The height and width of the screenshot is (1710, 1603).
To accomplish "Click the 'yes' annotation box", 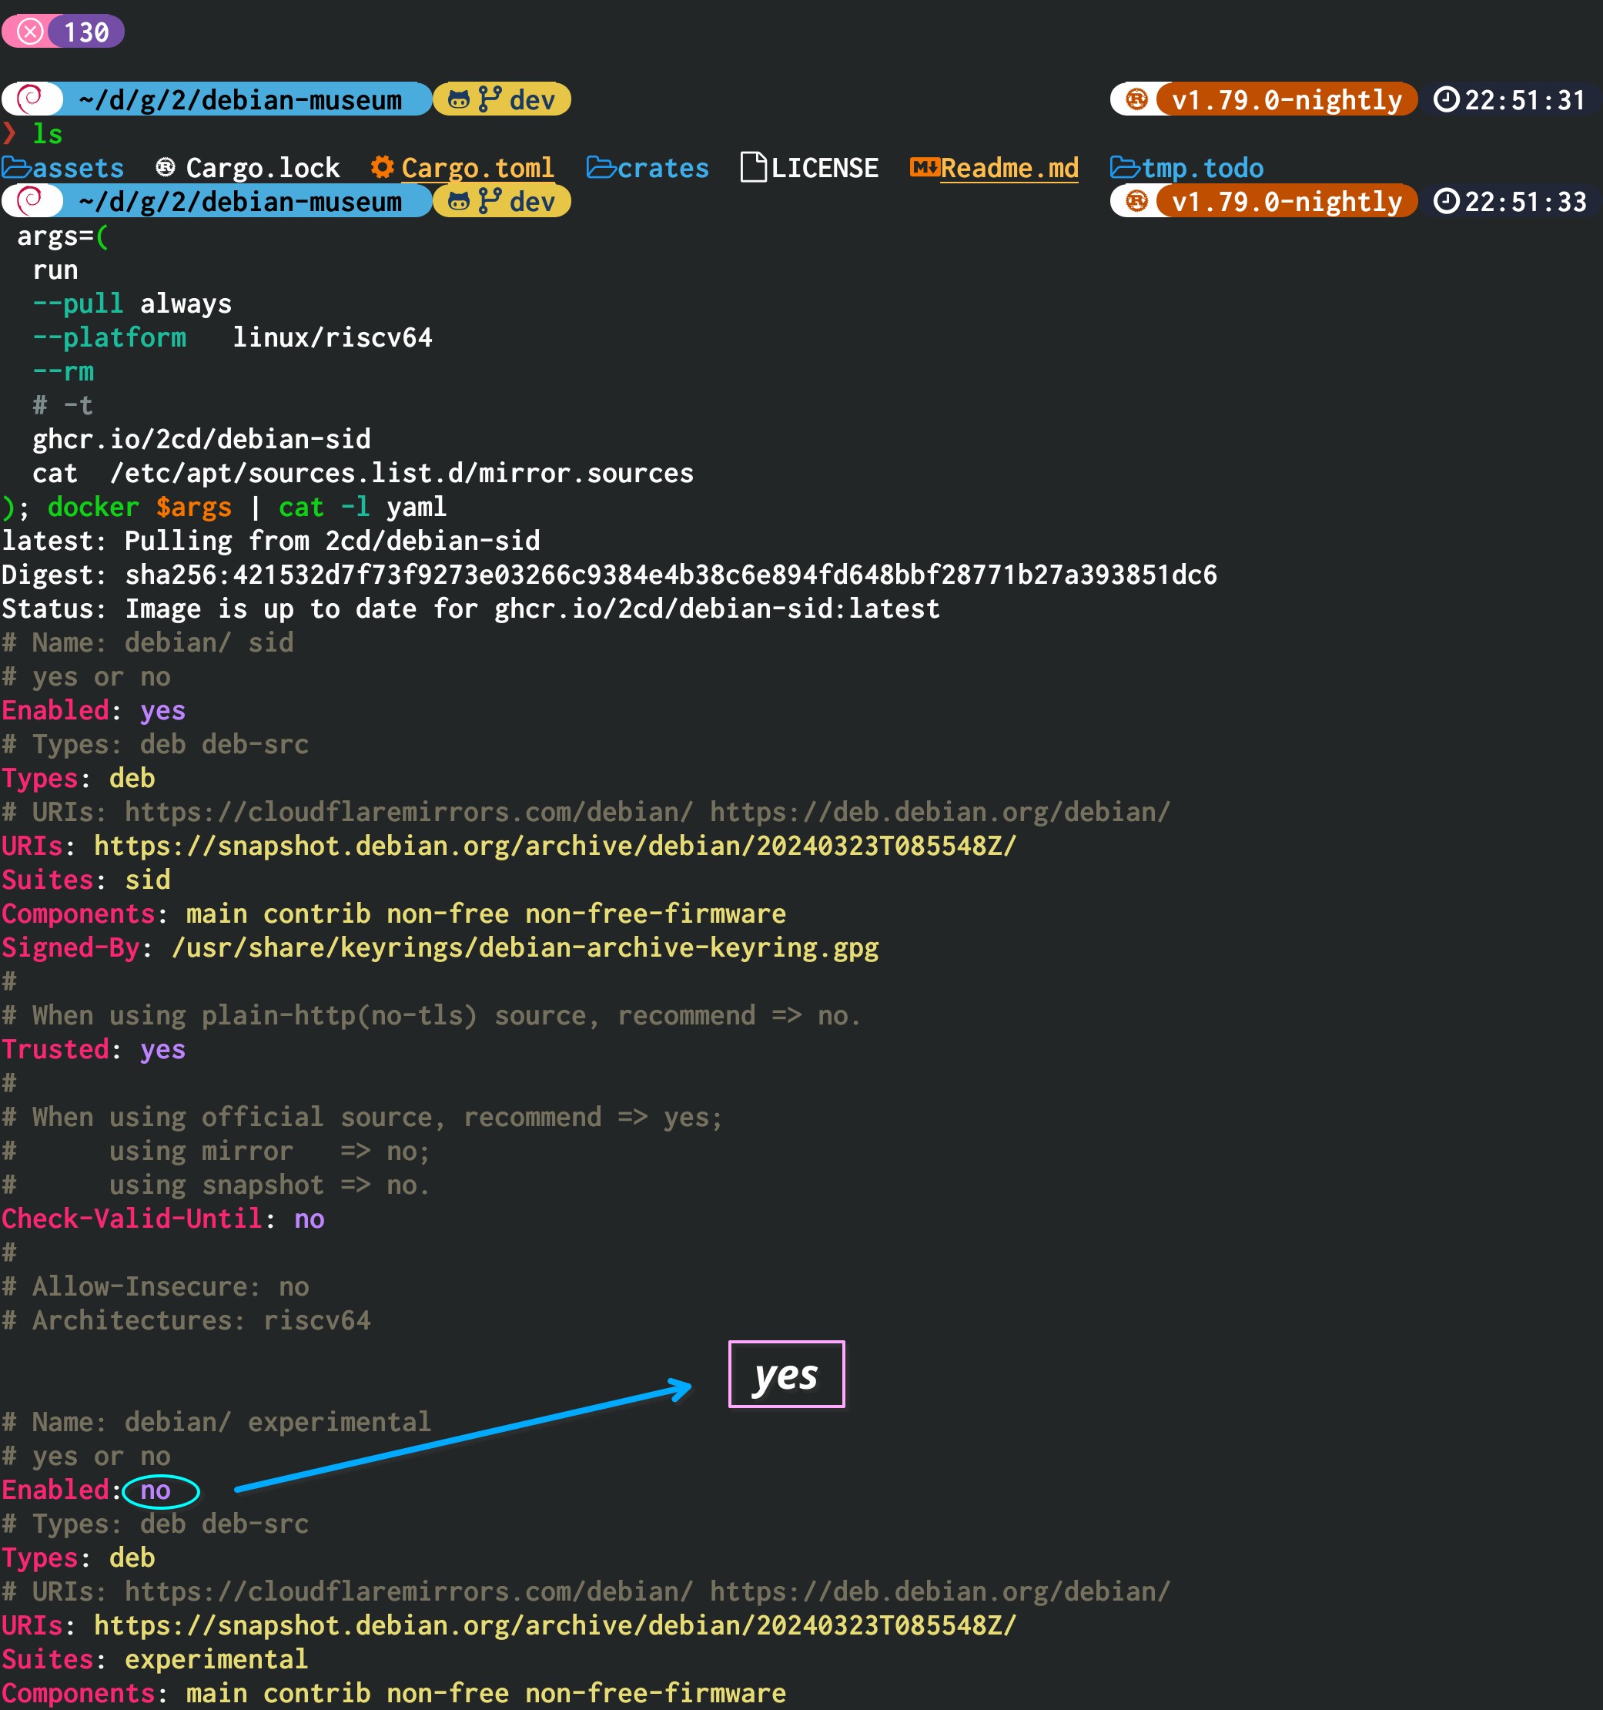I will 785,1373.
